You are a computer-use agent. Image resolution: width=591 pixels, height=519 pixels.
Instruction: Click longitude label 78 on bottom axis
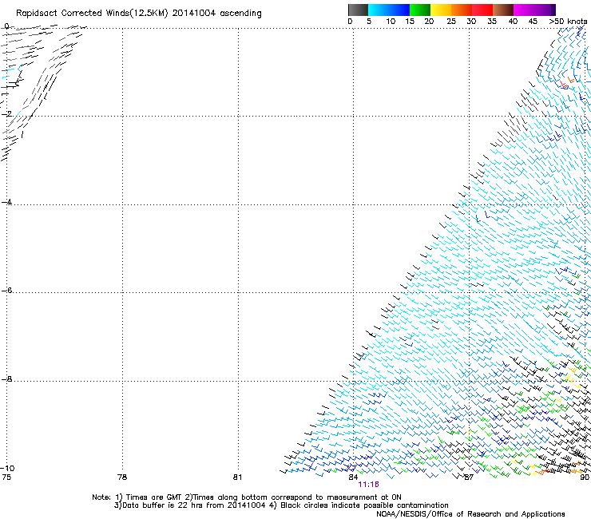click(x=122, y=477)
